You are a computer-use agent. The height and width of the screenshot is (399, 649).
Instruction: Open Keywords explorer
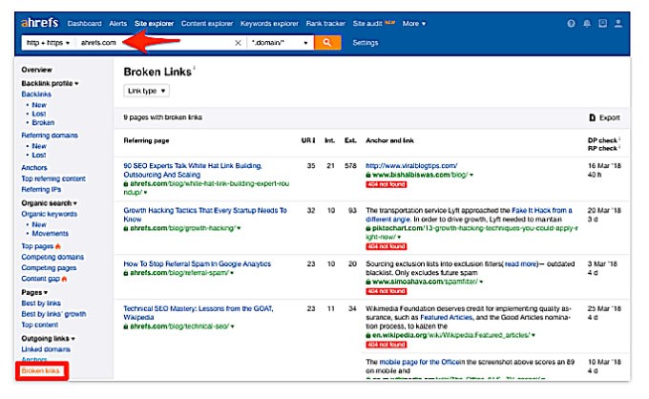click(x=269, y=24)
